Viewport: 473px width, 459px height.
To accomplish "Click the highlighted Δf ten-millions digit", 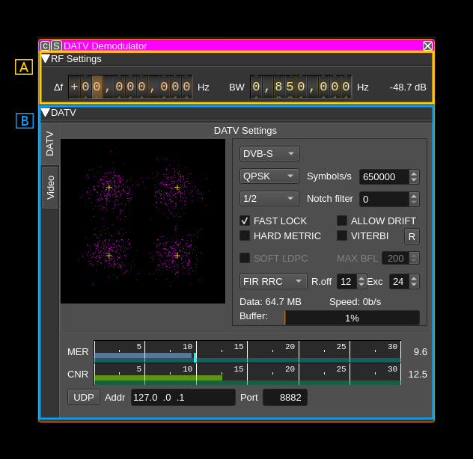I will pos(97,87).
